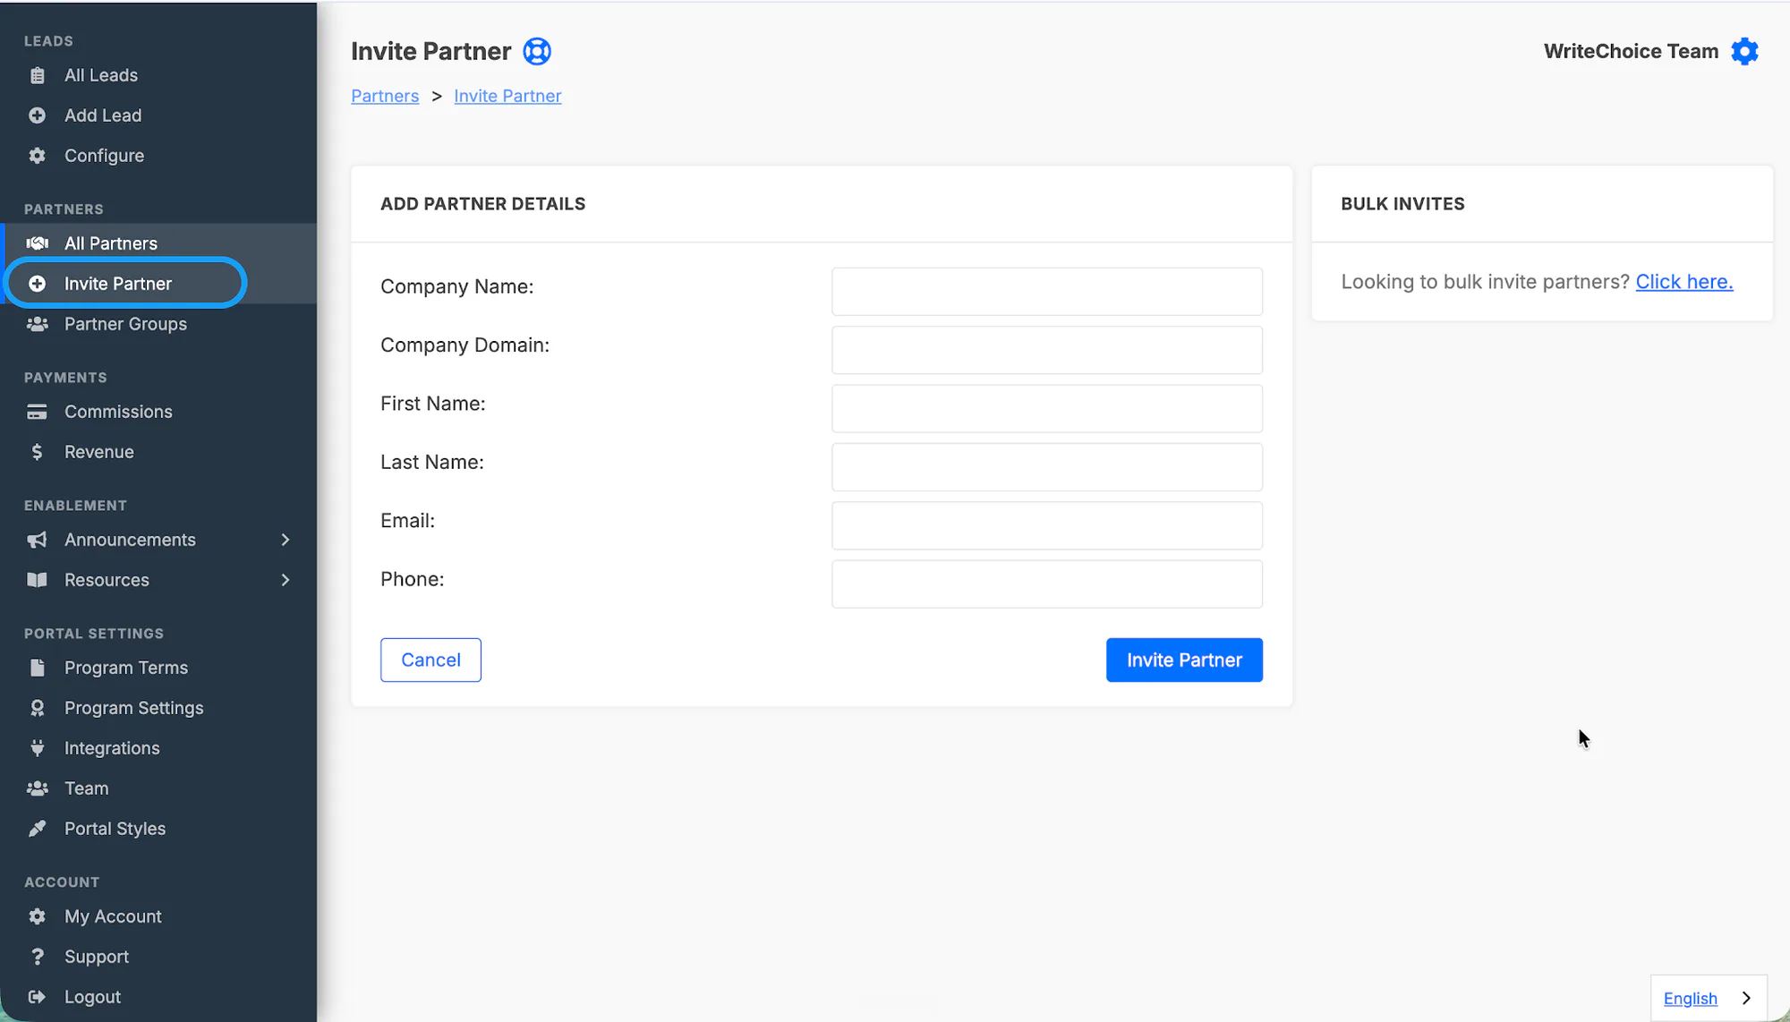This screenshot has width=1790, height=1022.
Task: Open All Leads in sidebar
Action: [x=101, y=75]
